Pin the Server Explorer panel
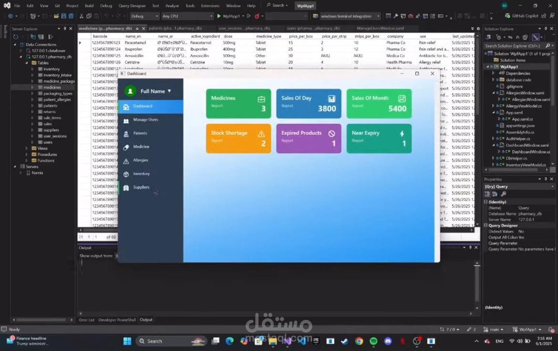The image size is (558, 351). click(65, 29)
